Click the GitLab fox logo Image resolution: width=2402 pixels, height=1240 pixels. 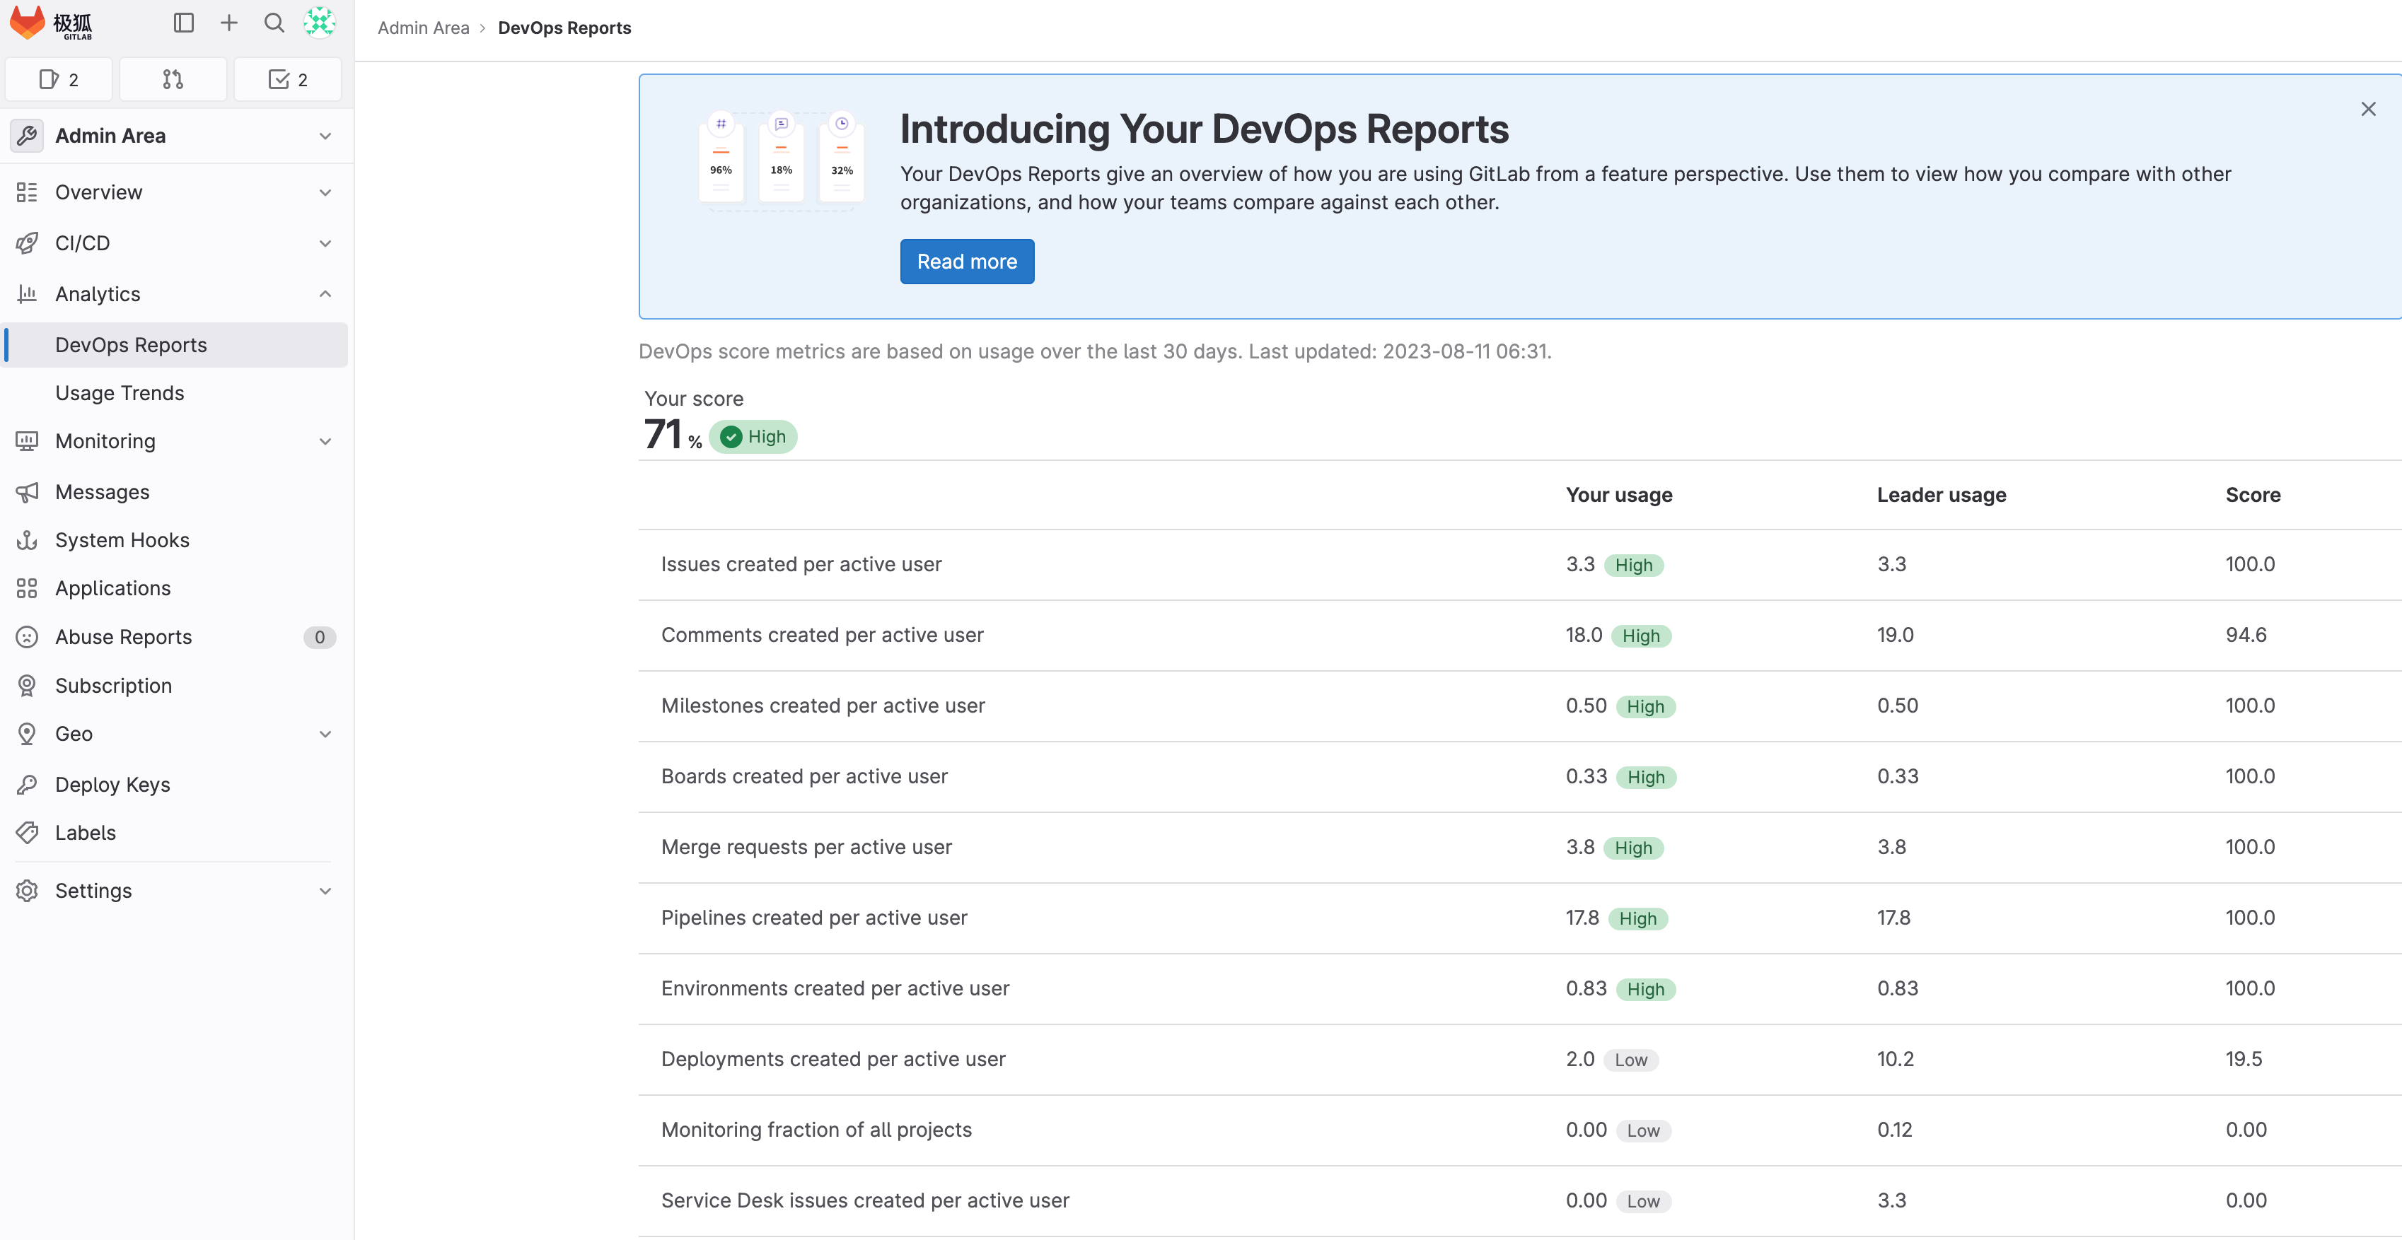[x=28, y=23]
